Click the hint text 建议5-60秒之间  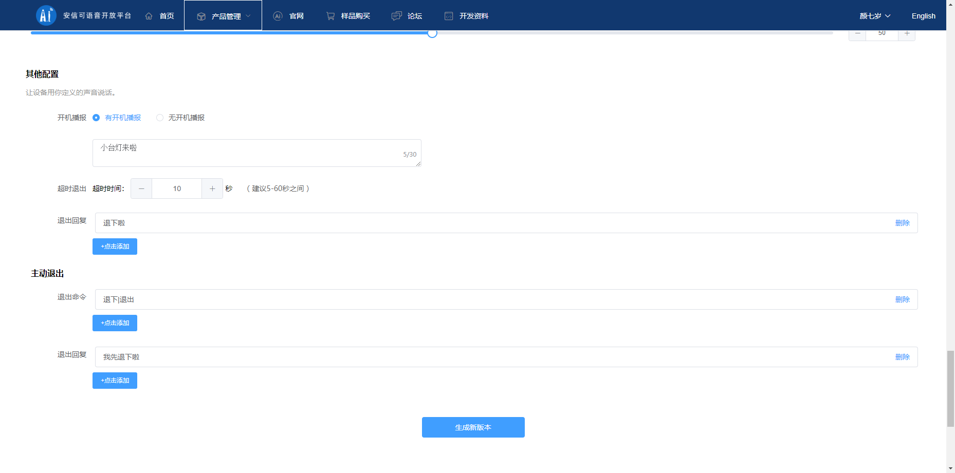click(x=278, y=188)
